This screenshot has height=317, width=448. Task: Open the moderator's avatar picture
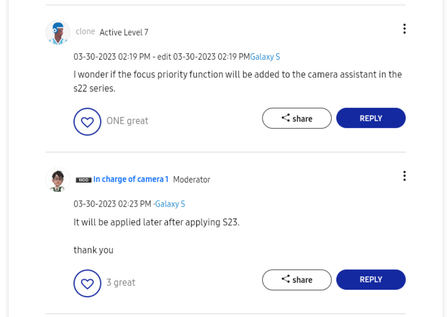coord(58,180)
